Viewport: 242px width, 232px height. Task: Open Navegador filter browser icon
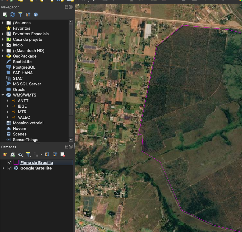pos(20,15)
